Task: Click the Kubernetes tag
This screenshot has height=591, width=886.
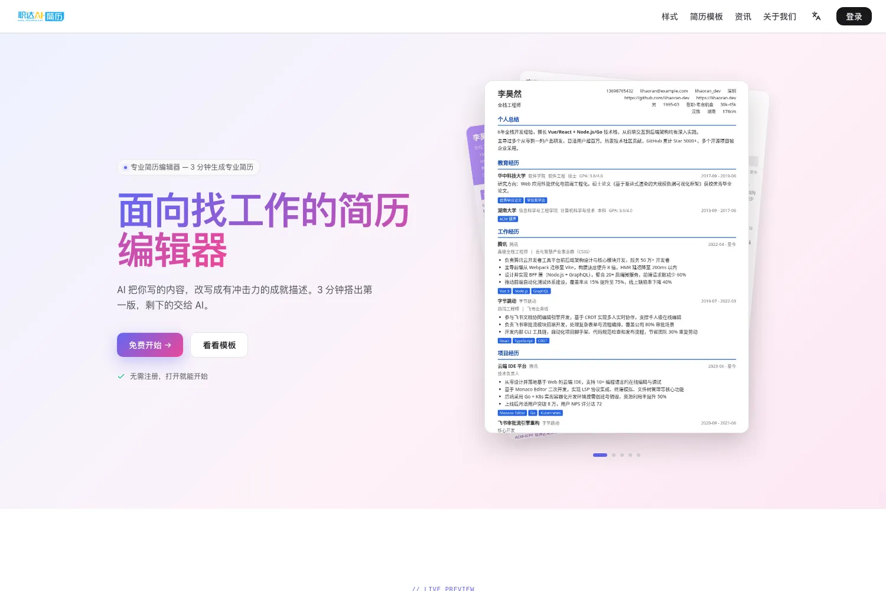Action: (551, 413)
